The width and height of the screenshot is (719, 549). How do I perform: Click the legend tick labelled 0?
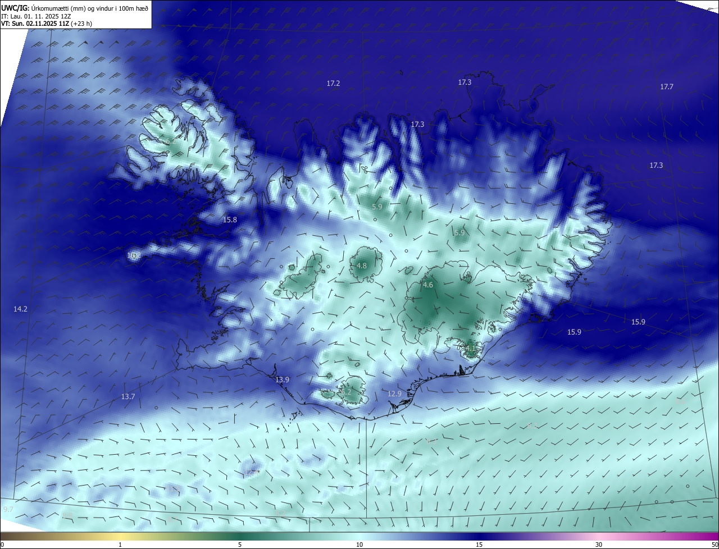click(2, 545)
